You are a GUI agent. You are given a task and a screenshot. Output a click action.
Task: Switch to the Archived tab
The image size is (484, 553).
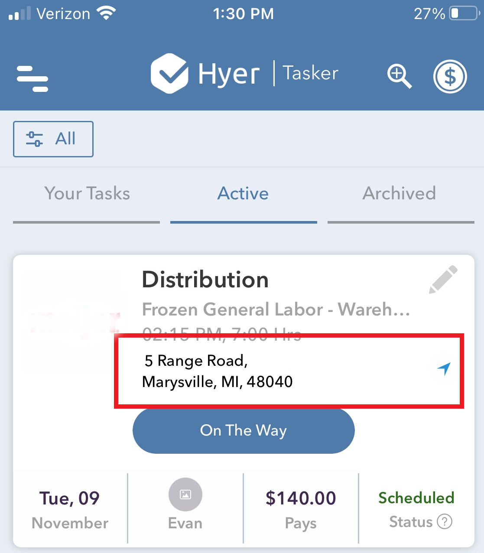pos(400,193)
